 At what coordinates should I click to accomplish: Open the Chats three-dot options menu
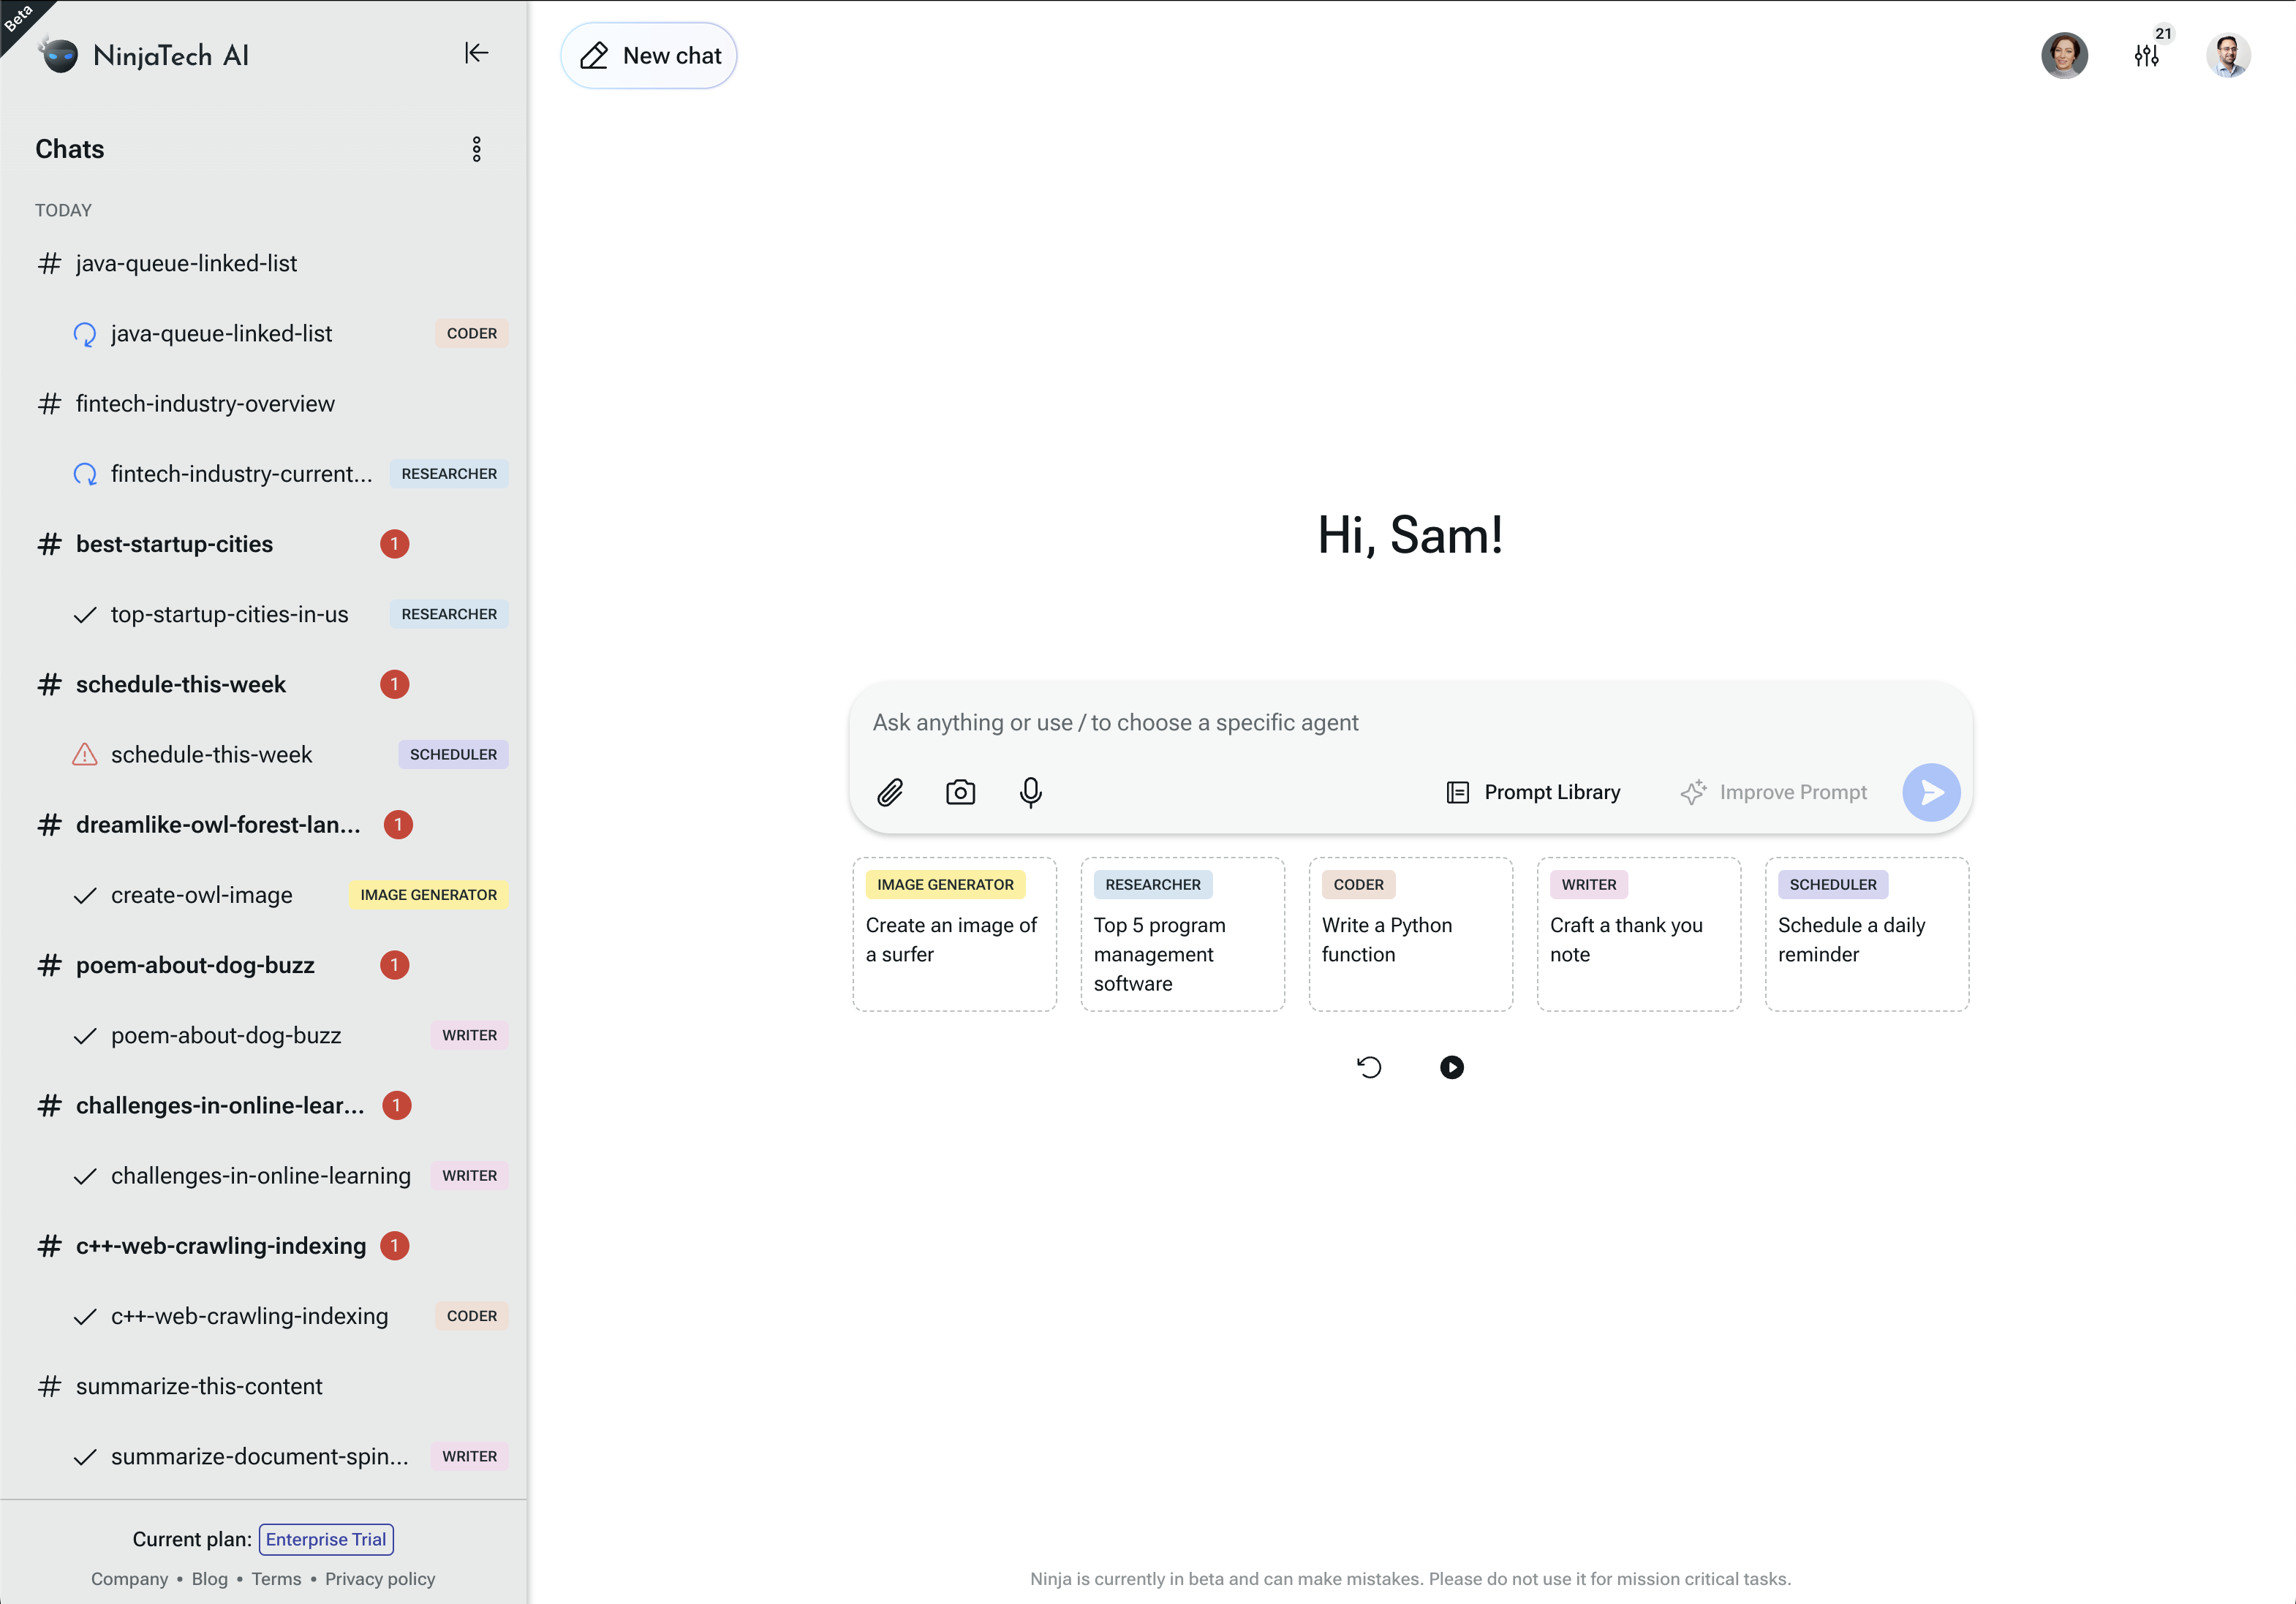click(476, 149)
